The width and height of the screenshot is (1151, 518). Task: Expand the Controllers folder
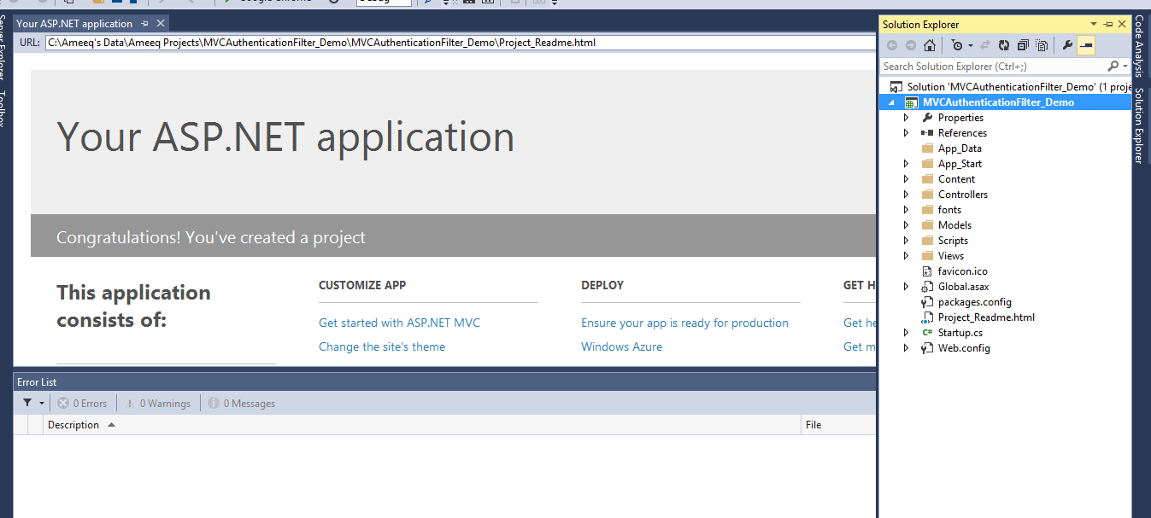(906, 194)
